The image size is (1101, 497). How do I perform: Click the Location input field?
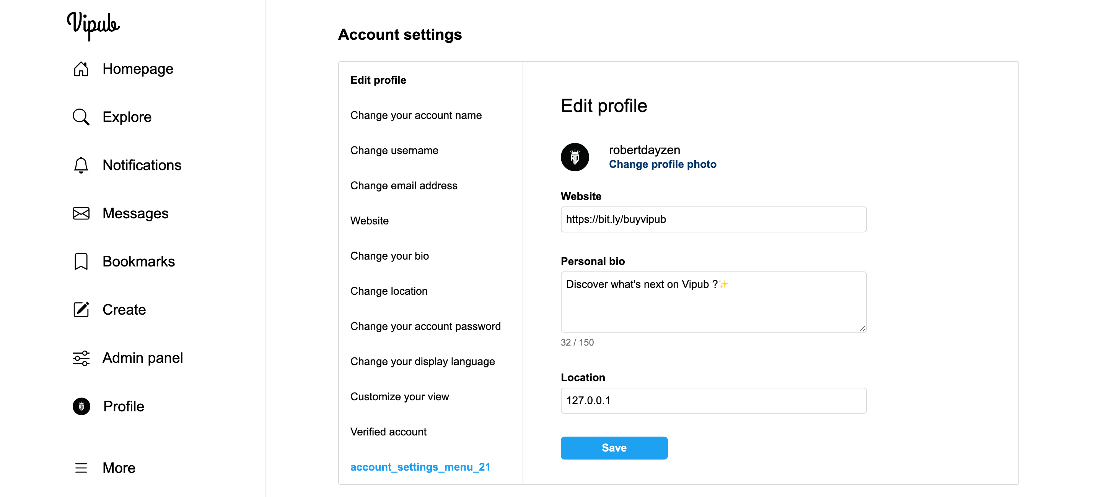(713, 401)
